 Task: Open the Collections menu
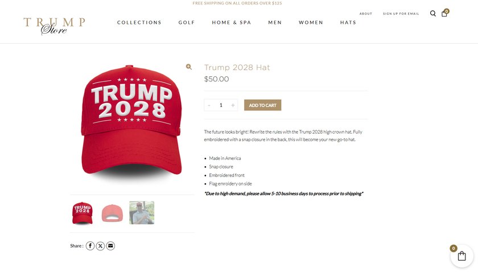point(139,23)
